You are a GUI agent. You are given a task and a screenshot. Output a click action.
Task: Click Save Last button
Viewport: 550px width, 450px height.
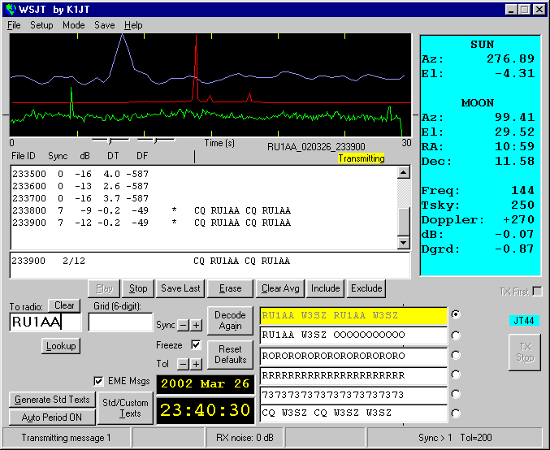180,288
